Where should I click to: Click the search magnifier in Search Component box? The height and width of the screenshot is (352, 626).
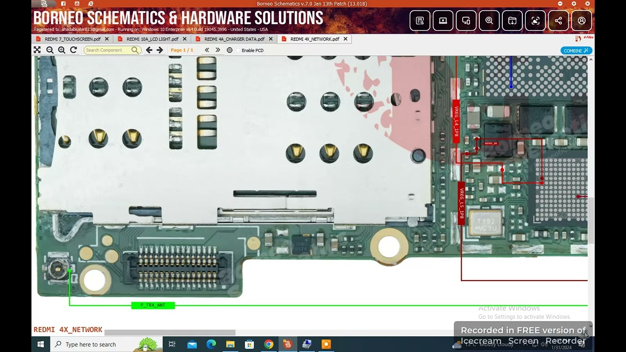135,50
